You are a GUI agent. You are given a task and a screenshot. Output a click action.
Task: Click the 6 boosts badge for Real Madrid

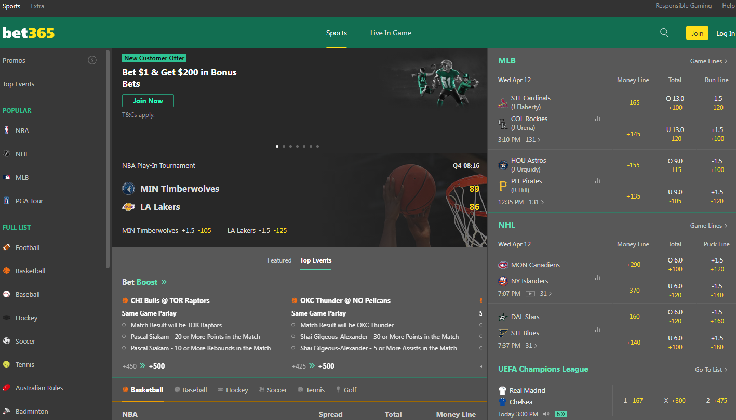pyautogui.click(x=560, y=414)
